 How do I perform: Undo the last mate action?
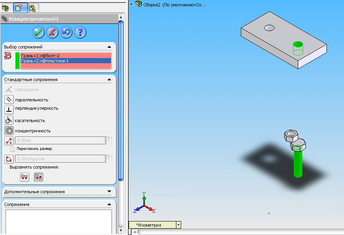(x=66, y=33)
